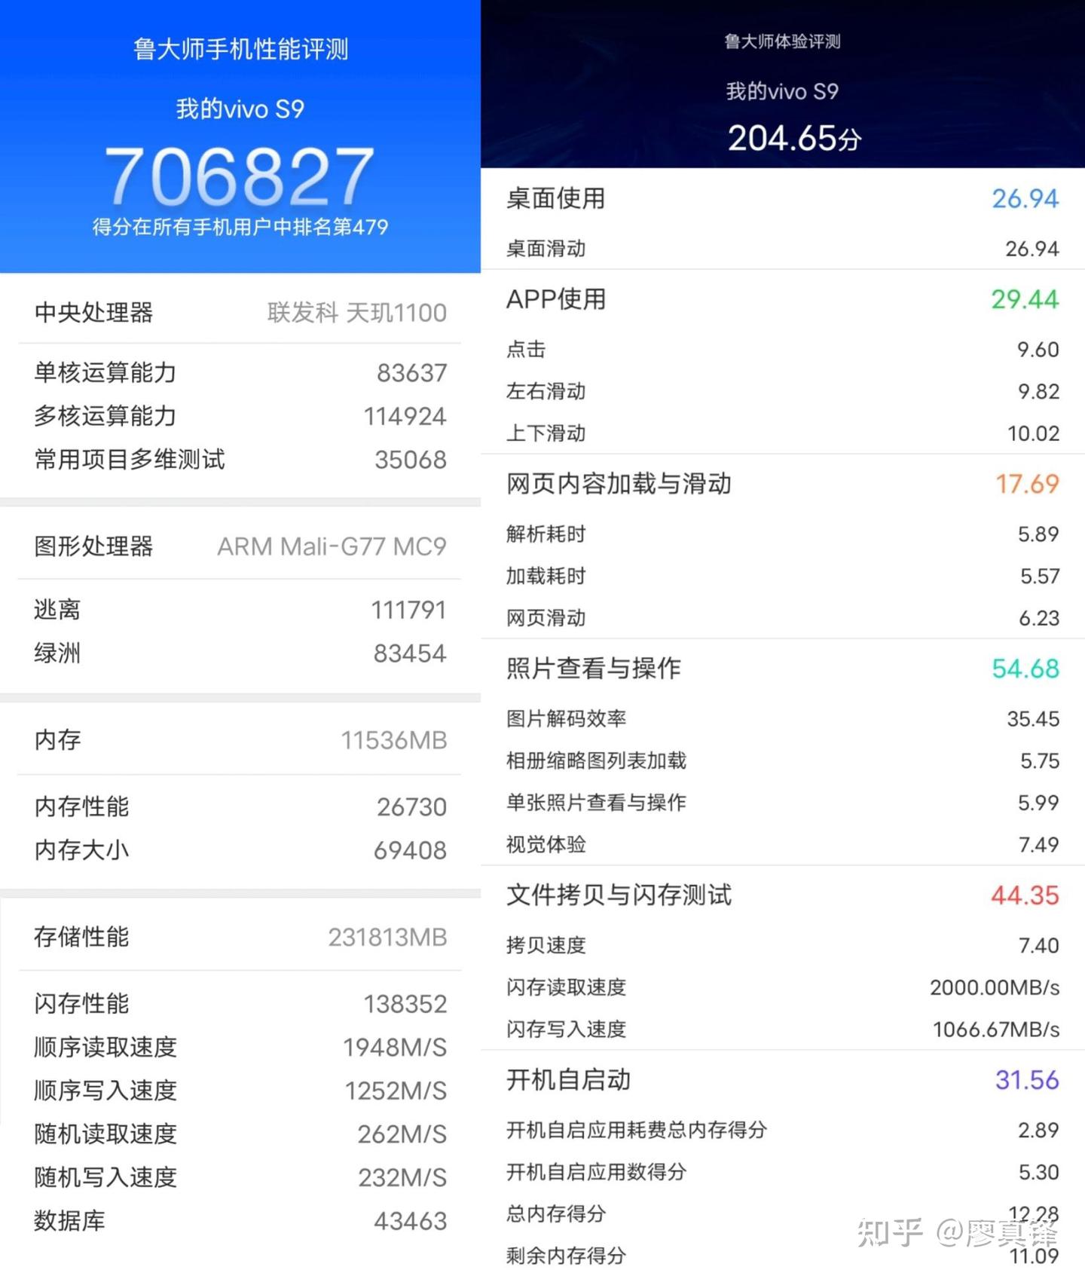Tap the "桌面滑动" row label
The width and height of the screenshot is (1085, 1276).
pyautogui.click(x=546, y=249)
